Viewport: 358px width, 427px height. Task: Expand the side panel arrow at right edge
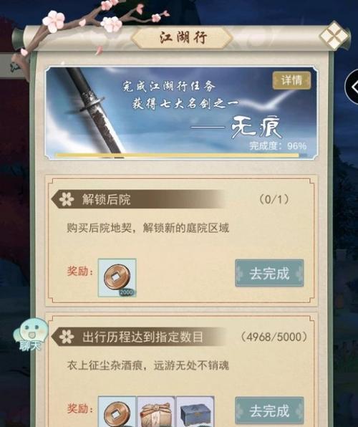tap(352, 87)
